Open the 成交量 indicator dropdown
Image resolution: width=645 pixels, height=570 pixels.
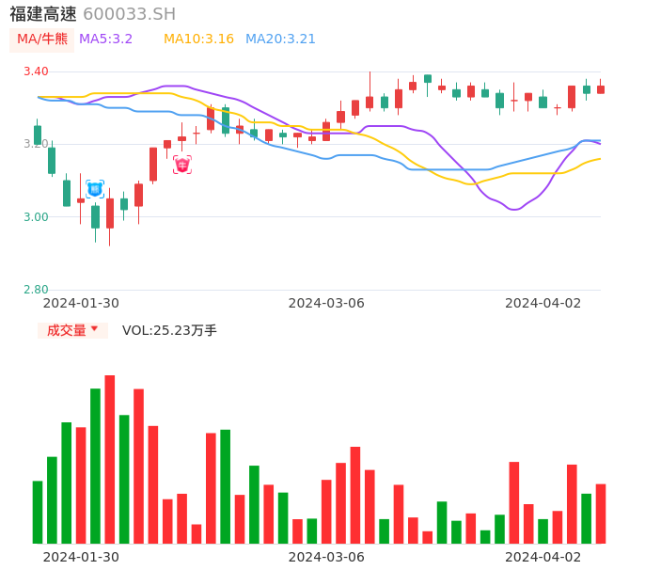point(72,330)
